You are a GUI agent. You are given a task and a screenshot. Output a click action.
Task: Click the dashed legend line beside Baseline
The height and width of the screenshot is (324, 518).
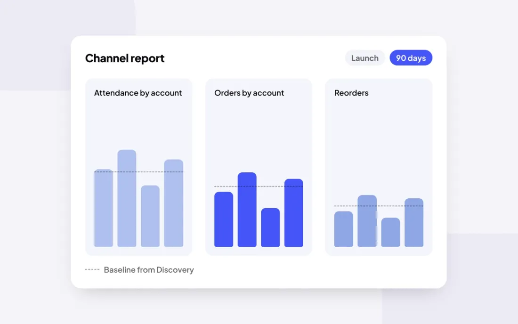click(92, 269)
